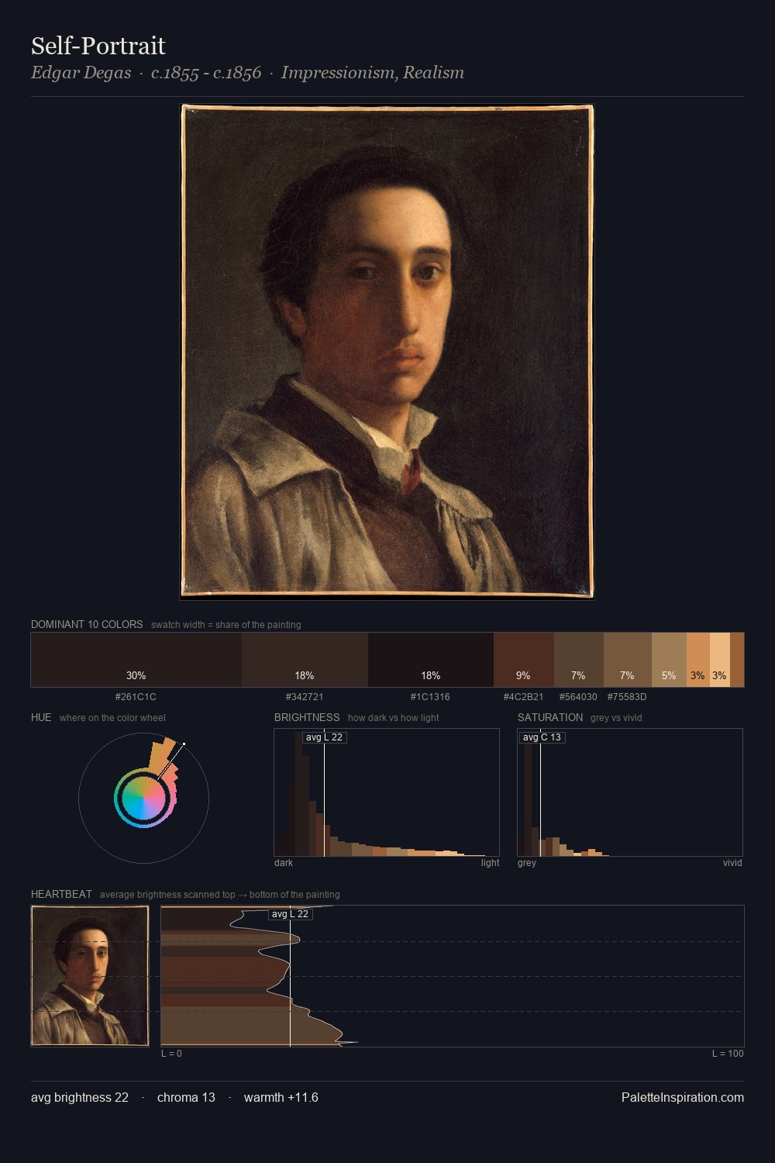
Task: Click the DOMINANT 10 COLORS heading
Action: (87, 624)
